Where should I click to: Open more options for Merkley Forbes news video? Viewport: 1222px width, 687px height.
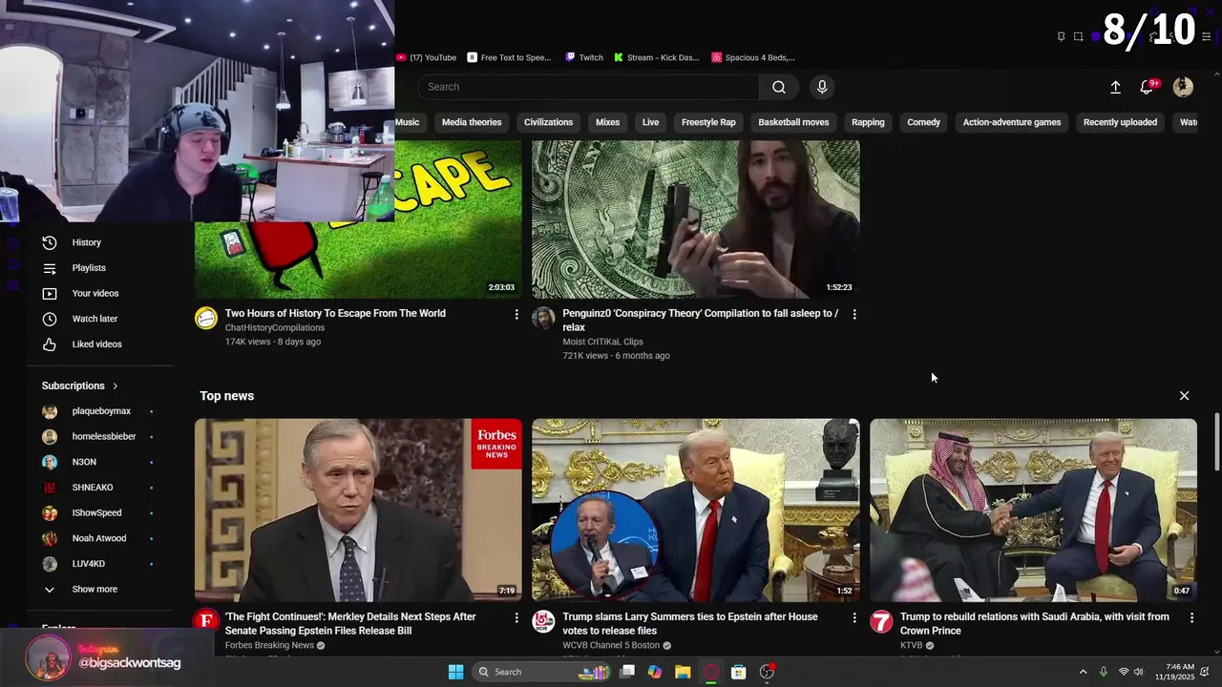516,618
